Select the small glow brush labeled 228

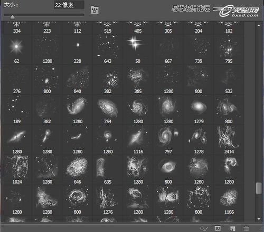tap(78, 49)
